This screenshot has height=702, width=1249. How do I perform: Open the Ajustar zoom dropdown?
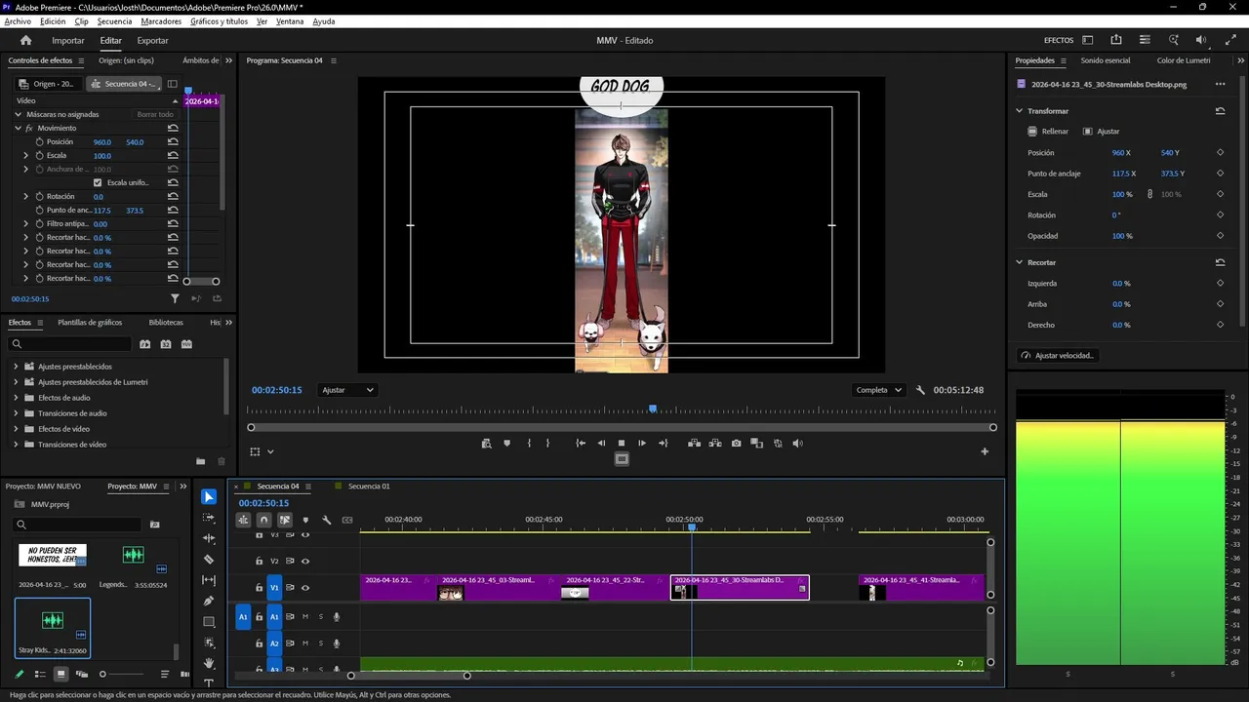tap(348, 390)
